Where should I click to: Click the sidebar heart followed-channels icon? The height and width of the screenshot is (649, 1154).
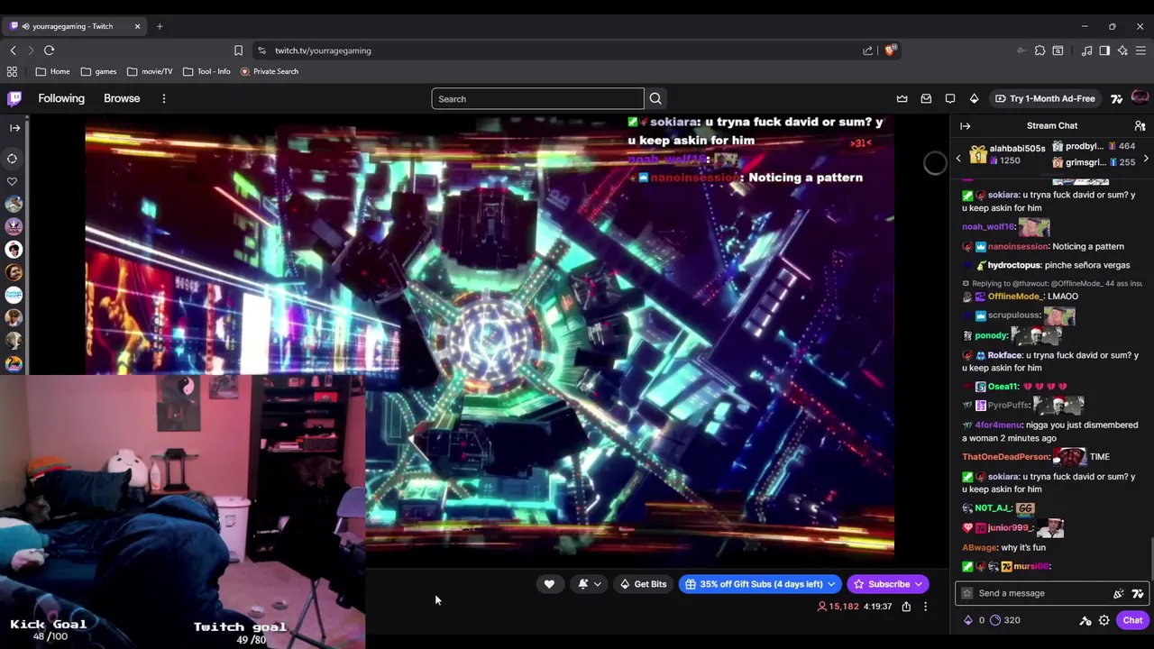click(13, 182)
